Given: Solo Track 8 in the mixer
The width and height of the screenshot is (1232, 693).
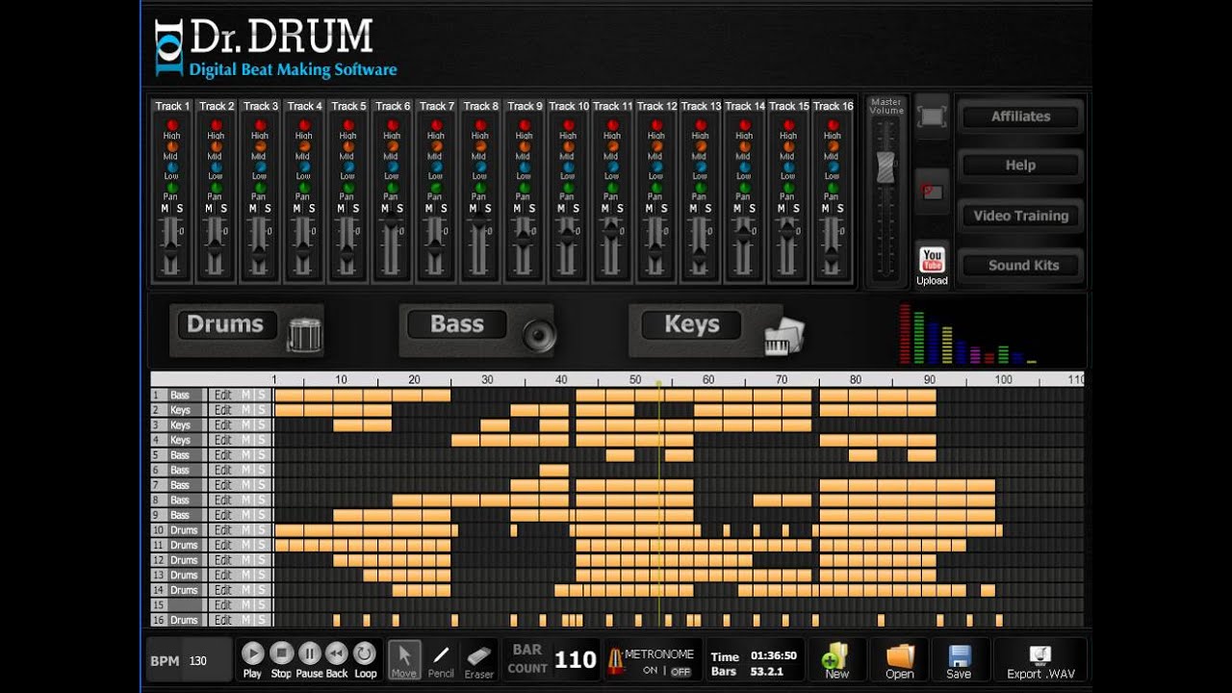Looking at the screenshot, I should pyautogui.click(x=488, y=209).
